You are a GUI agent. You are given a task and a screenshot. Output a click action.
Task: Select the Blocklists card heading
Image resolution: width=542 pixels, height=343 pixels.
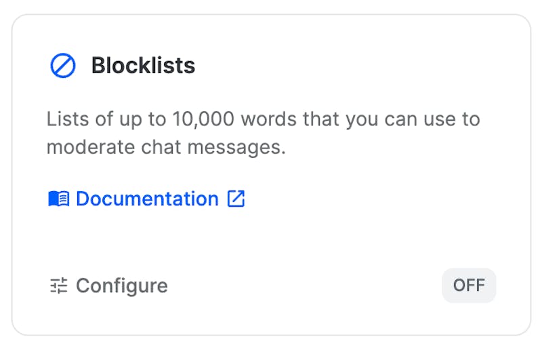pos(143,66)
